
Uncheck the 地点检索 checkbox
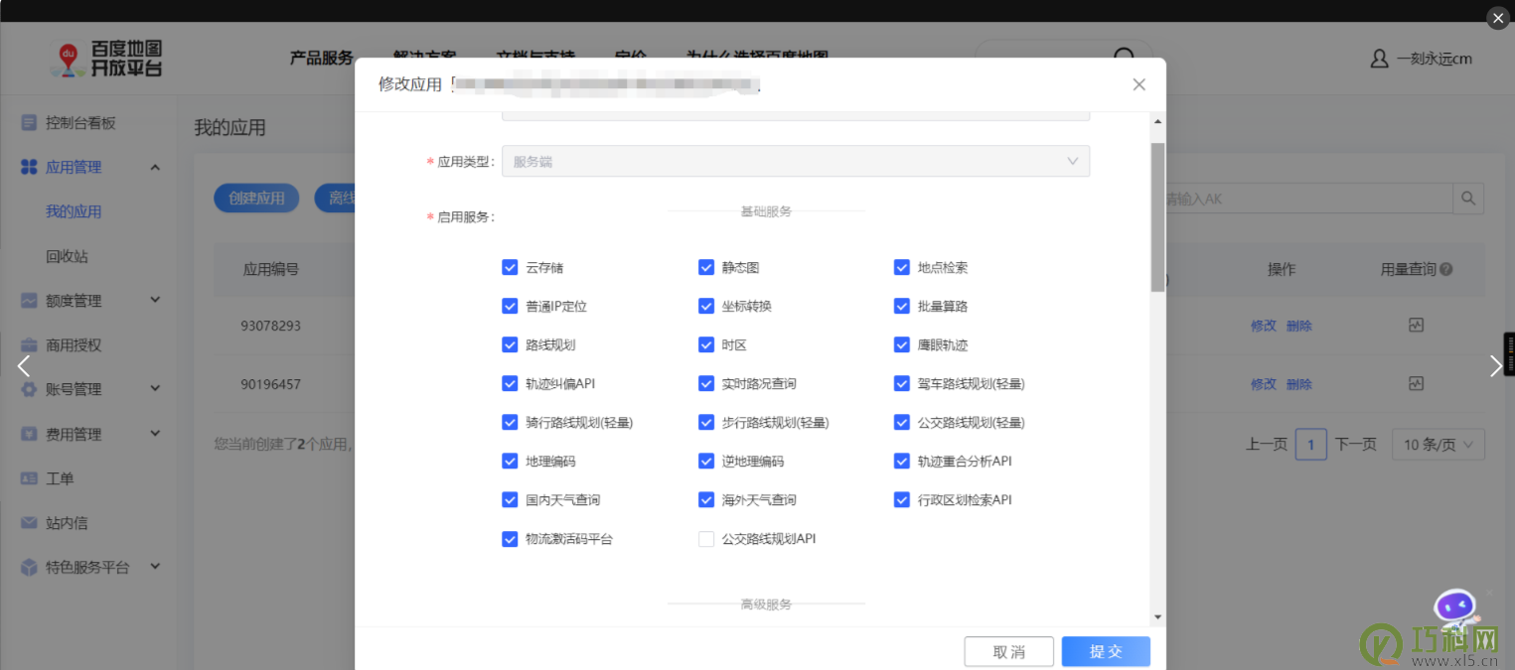coord(902,267)
